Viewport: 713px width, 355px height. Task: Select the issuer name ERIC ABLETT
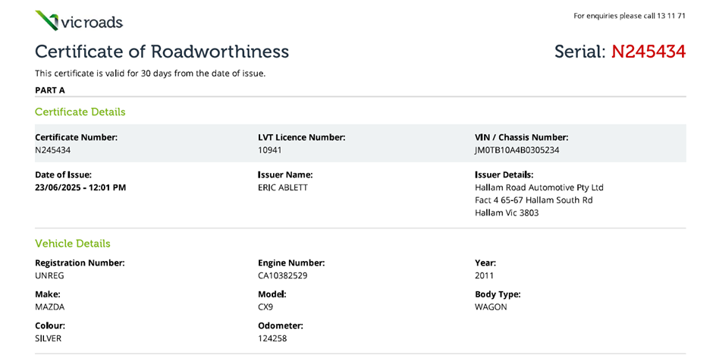point(283,187)
